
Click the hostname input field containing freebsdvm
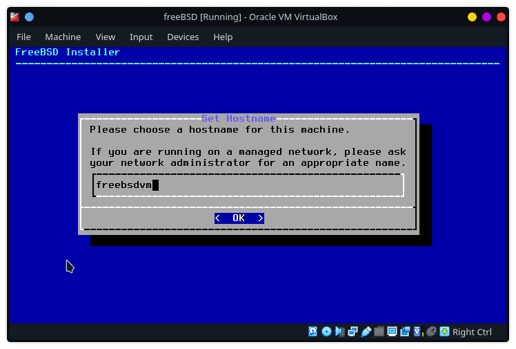[248, 185]
